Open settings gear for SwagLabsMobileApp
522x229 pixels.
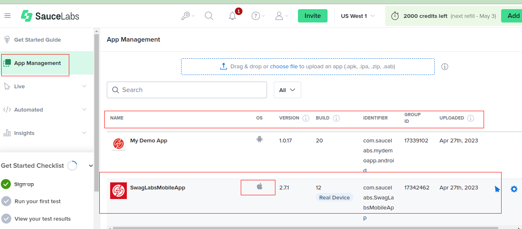click(514, 189)
